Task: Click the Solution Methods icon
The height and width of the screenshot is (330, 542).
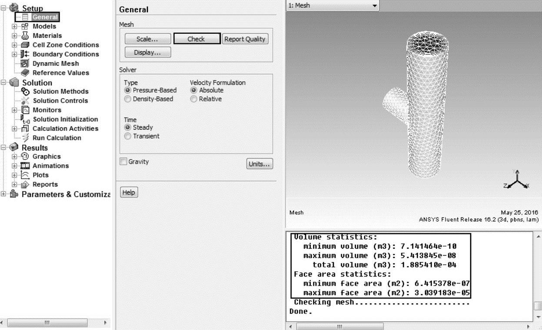Action: (x=25, y=91)
